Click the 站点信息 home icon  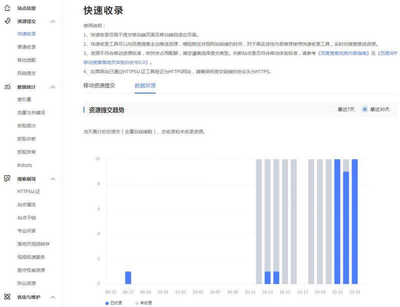coord(7,8)
